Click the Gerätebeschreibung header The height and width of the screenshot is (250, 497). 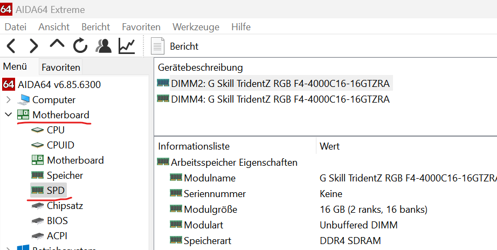201,67
